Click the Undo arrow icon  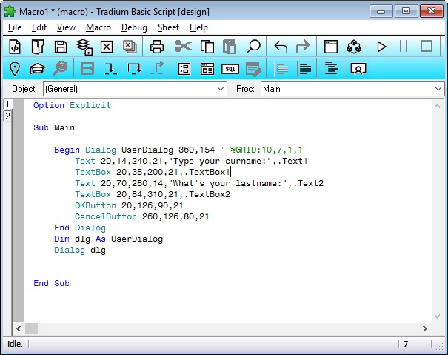[x=281, y=47]
